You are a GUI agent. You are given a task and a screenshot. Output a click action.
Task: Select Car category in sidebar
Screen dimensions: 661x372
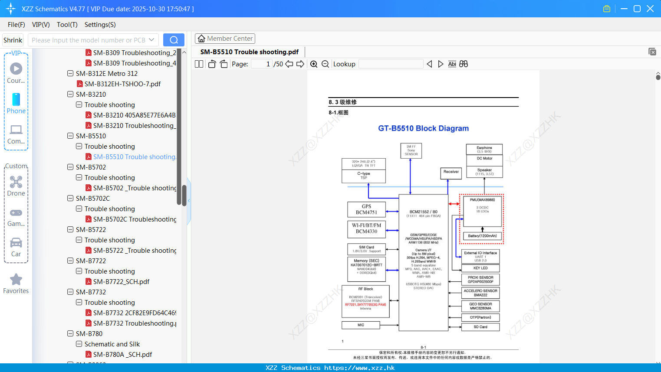click(16, 247)
